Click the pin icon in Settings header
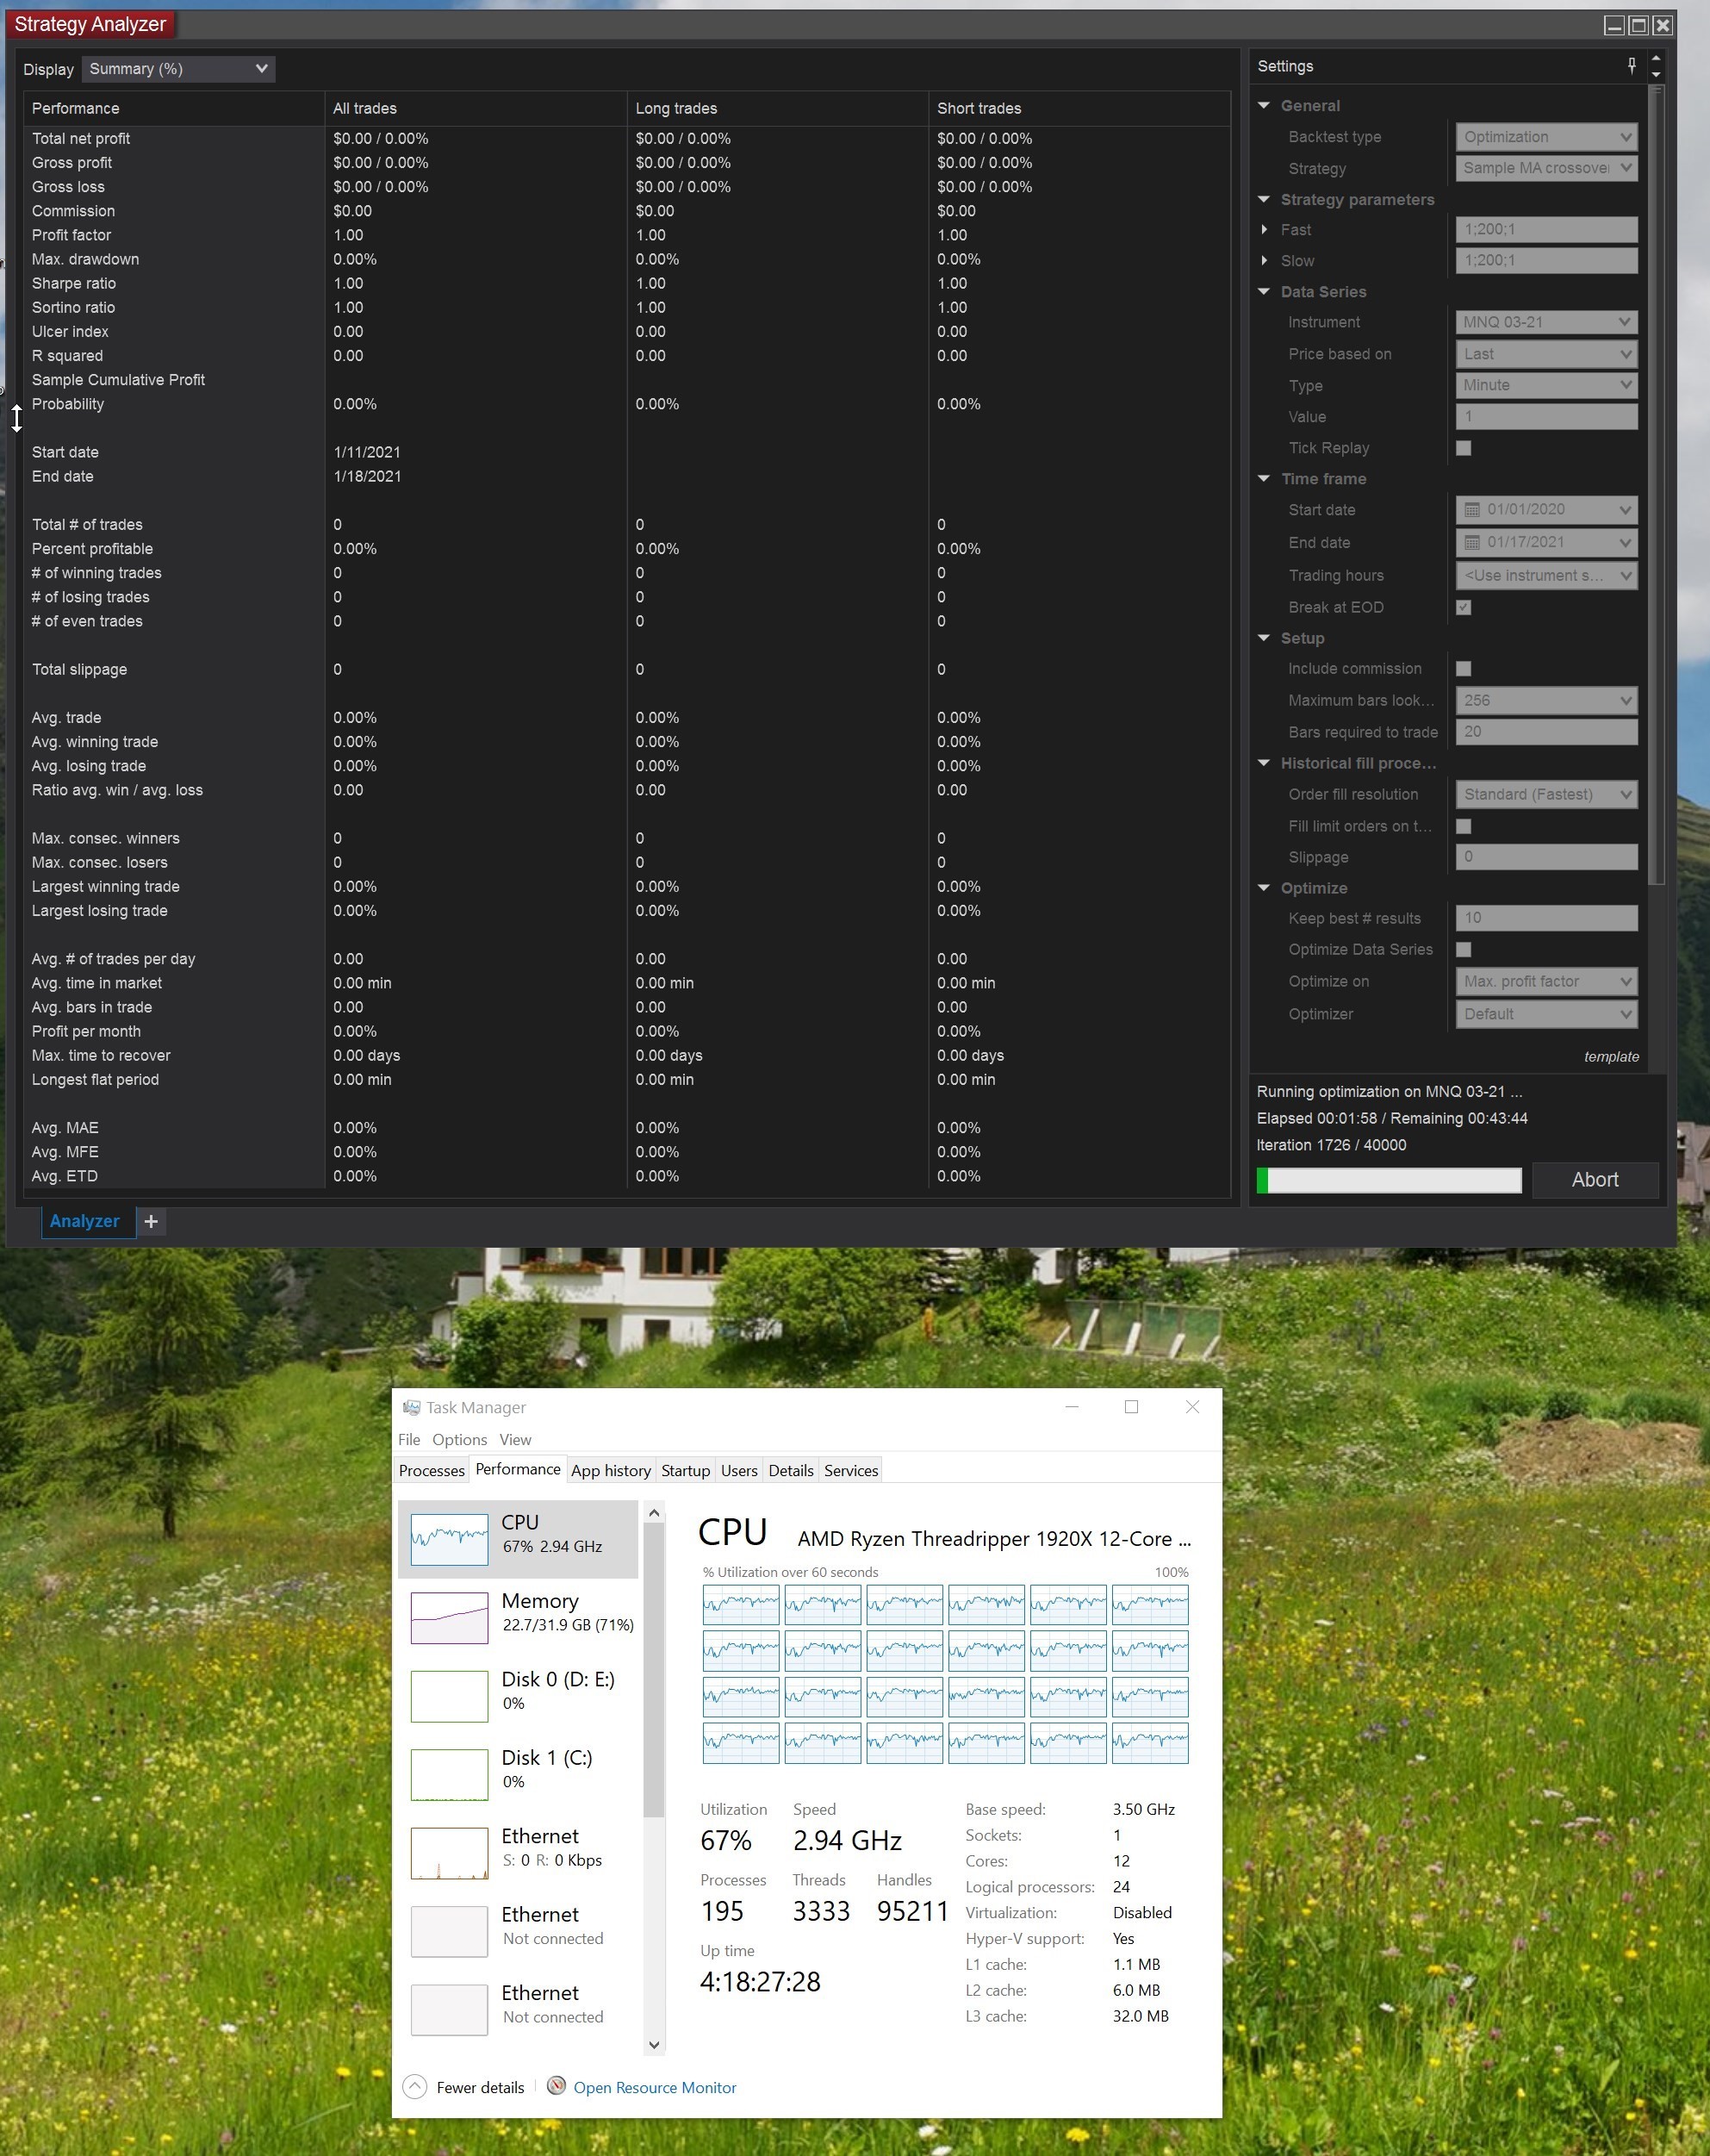 (x=1631, y=66)
